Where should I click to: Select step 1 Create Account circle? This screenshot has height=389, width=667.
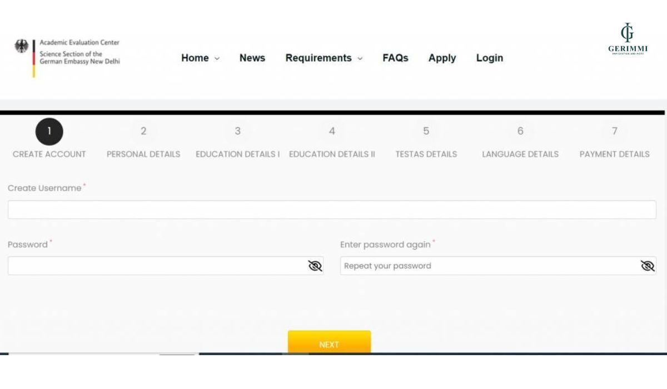click(49, 132)
